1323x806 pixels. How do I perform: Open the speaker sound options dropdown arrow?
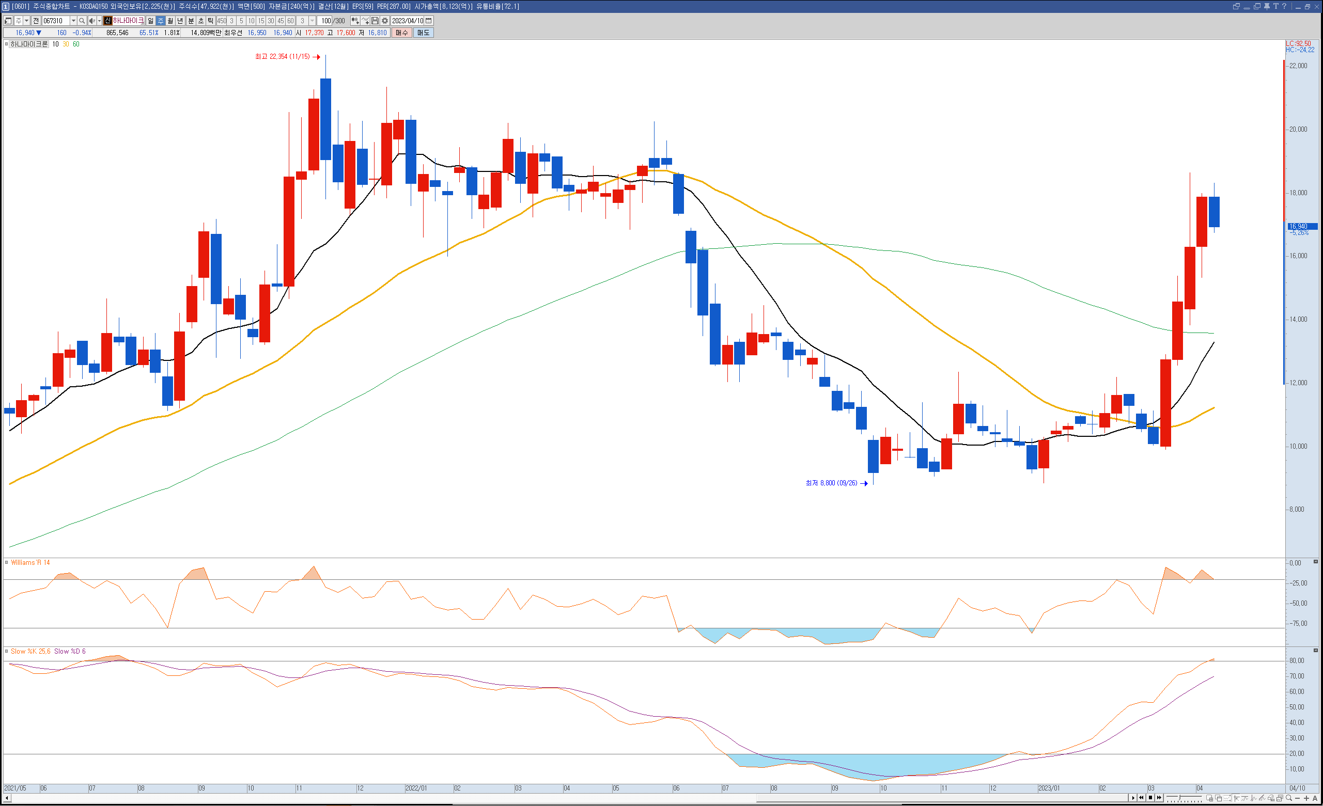pyautogui.click(x=99, y=21)
